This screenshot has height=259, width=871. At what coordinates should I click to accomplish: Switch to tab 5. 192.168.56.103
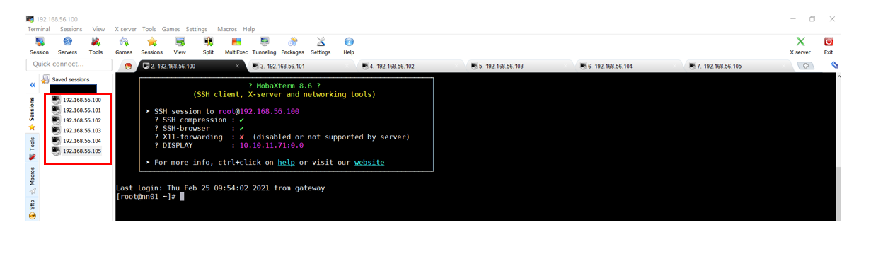(x=521, y=66)
